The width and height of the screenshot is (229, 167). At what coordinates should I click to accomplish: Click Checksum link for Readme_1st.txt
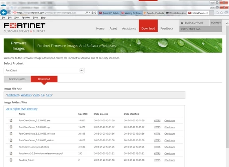(169, 160)
